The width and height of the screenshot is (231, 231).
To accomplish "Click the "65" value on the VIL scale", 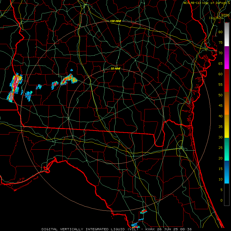I will [220, 64].
